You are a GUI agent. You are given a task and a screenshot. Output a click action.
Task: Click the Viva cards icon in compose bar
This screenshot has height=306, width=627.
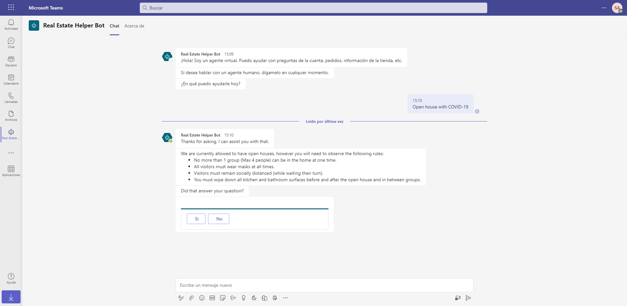tap(265, 298)
